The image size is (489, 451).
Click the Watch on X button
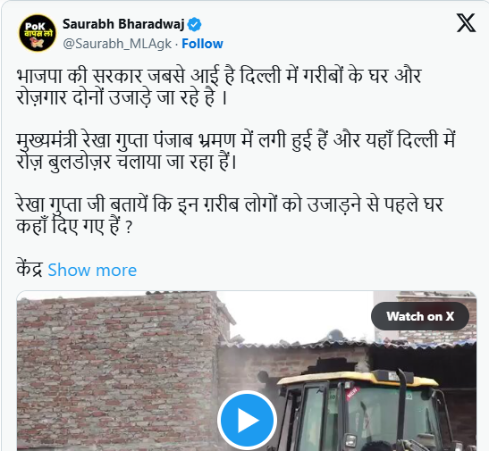pos(420,316)
